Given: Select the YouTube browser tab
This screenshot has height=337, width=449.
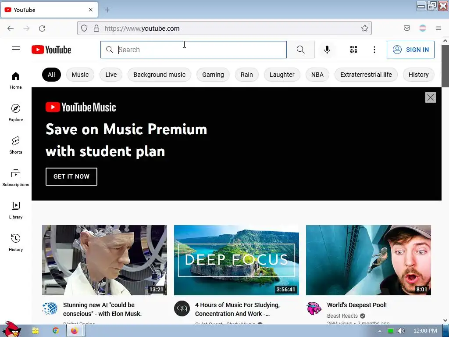Looking at the screenshot, I should click(49, 10).
